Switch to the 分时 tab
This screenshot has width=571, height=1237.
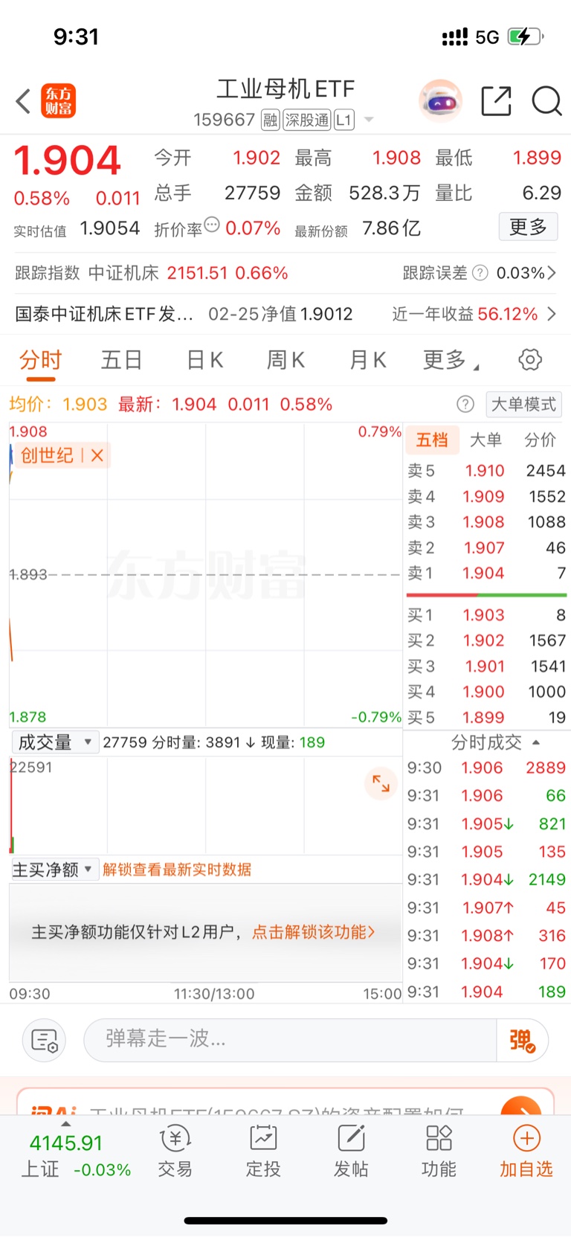click(x=40, y=360)
